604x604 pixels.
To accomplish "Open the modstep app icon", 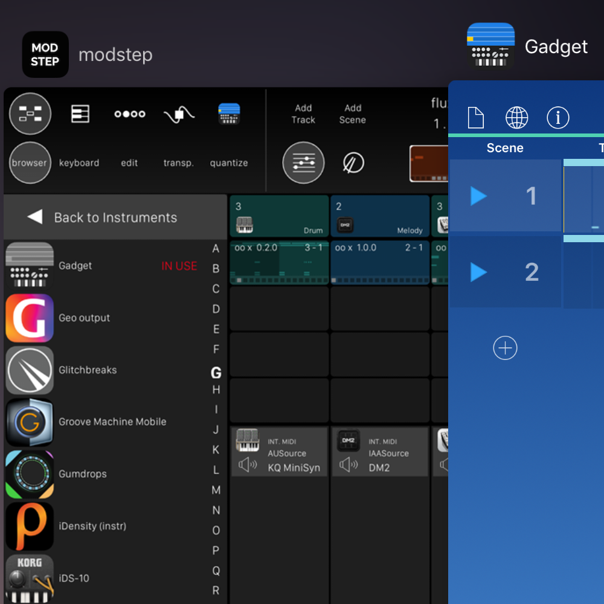I will 45,54.
